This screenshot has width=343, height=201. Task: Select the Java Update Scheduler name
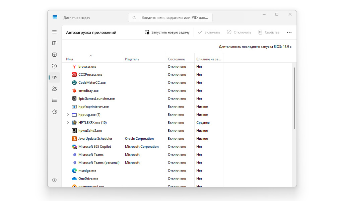[95, 139]
